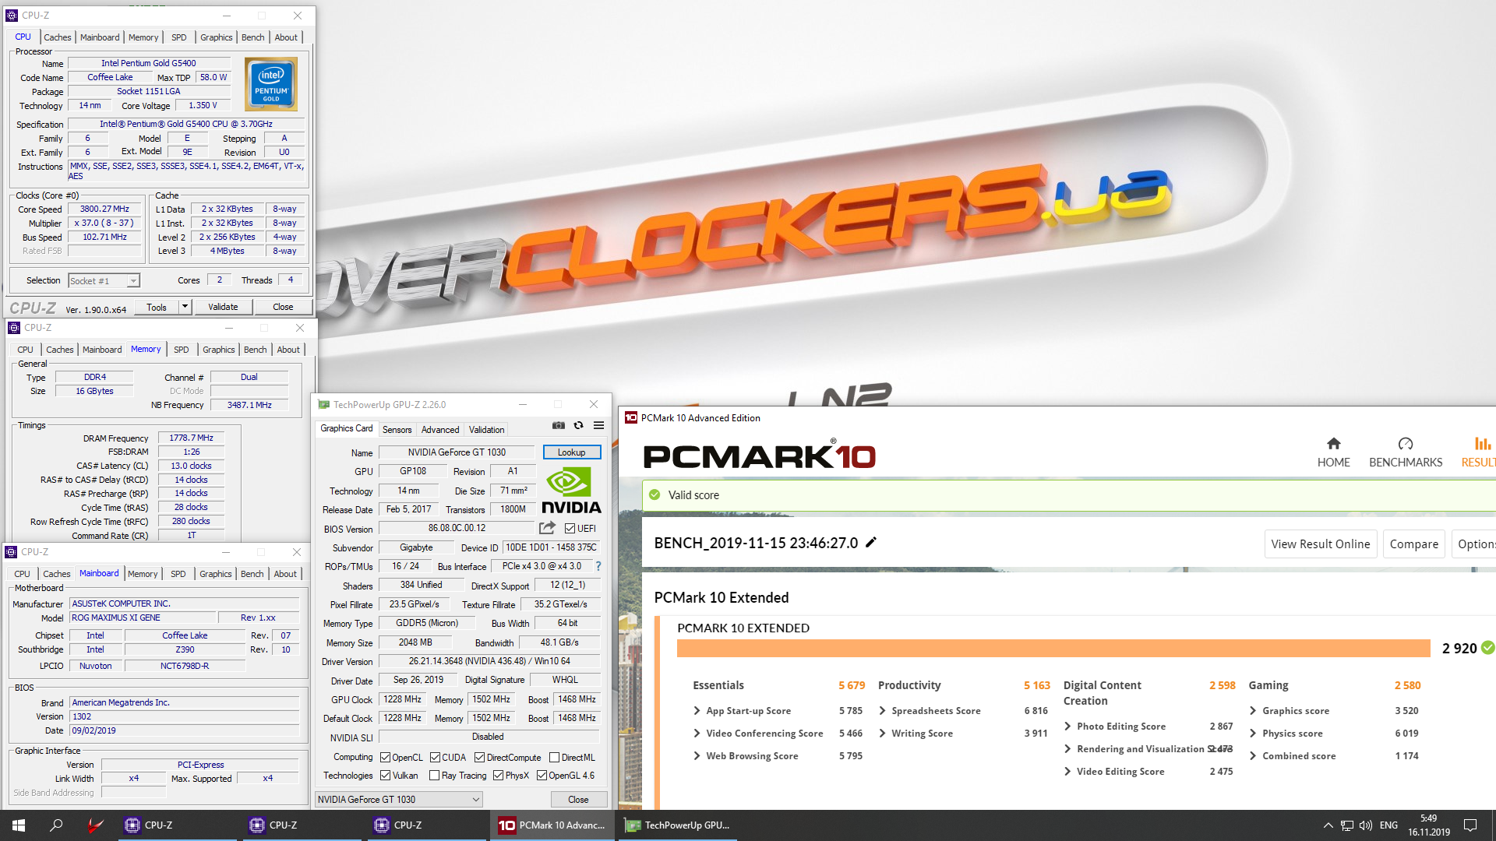The image size is (1496, 841).
Task: Toggle the OpenCL checkbox
Action: coord(385,758)
